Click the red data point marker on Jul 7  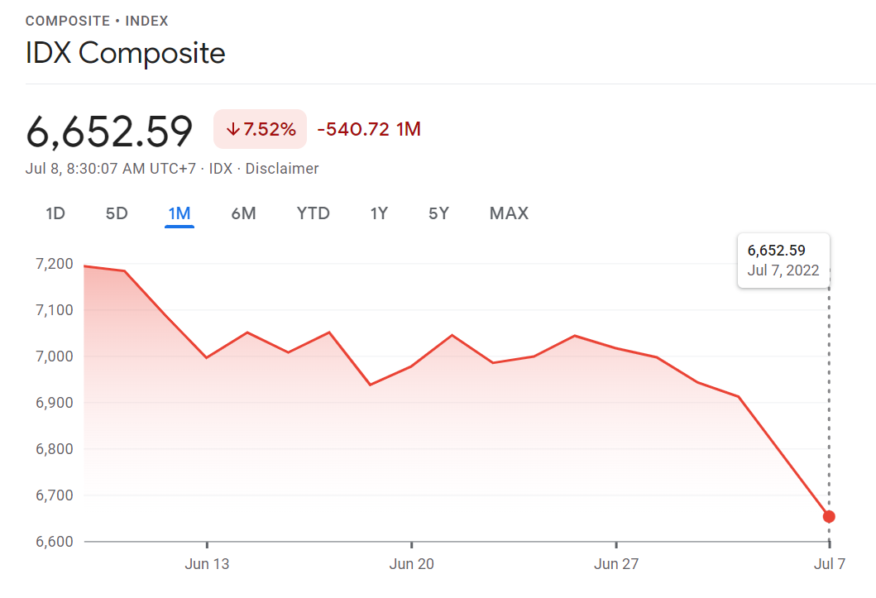[829, 517]
